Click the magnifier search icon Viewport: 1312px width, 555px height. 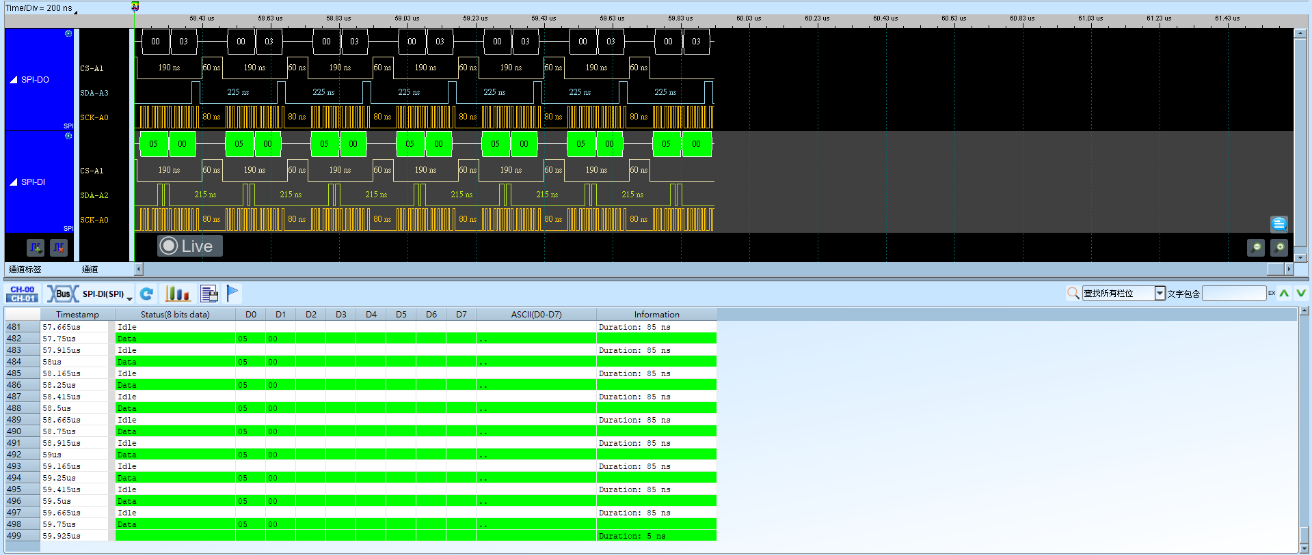click(x=1073, y=293)
